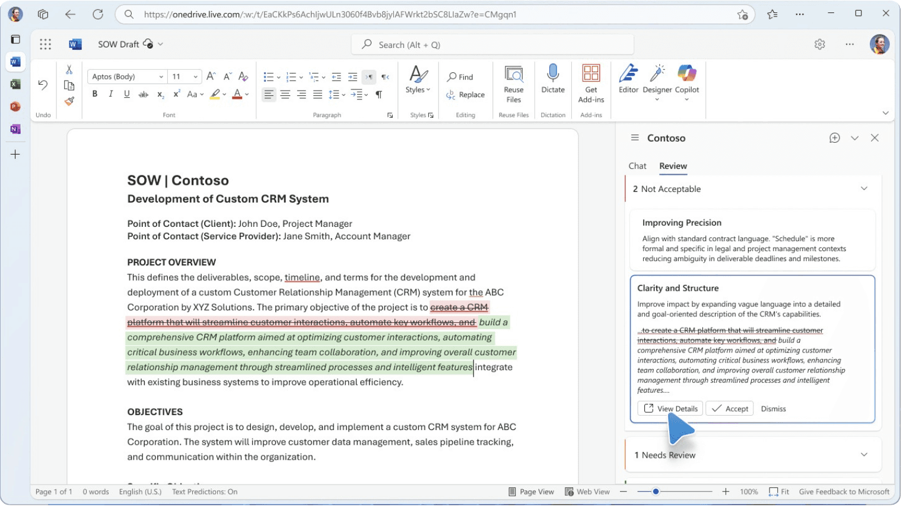This screenshot has height=507, width=903.
Task: Apply superscript formatting
Action: point(176,94)
